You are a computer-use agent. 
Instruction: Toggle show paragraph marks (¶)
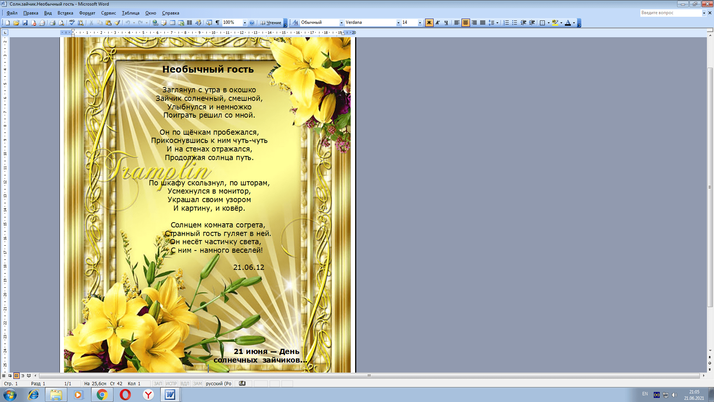coord(218,23)
